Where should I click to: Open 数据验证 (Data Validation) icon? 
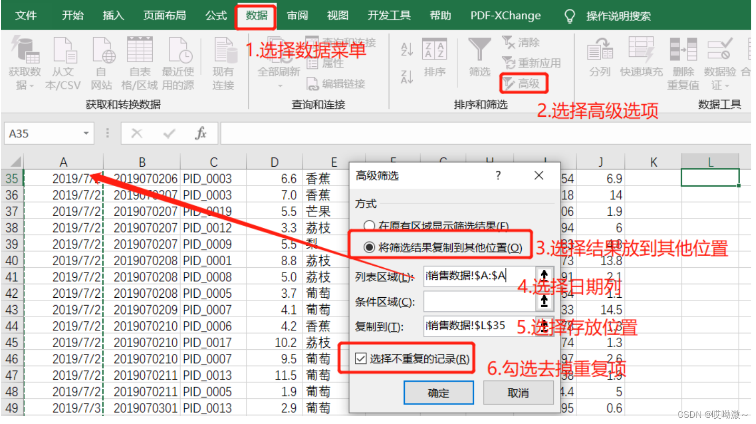tap(720, 50)
